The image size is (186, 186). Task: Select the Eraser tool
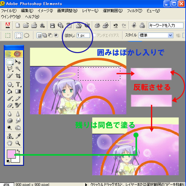[10, 105]
